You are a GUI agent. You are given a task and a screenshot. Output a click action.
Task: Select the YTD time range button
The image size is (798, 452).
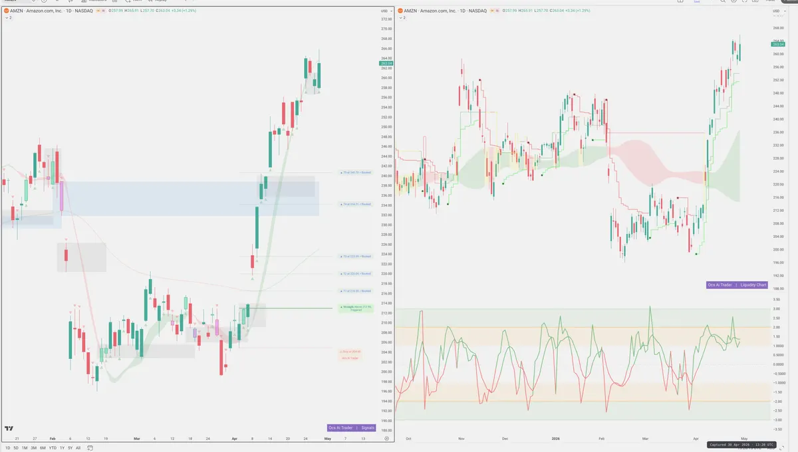pyautogui.click(x=53, y=448)
